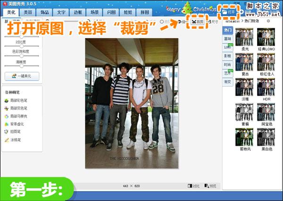Choose the 艺术 effects category
This screenshot has width=283, height=201.
point(228,73)
